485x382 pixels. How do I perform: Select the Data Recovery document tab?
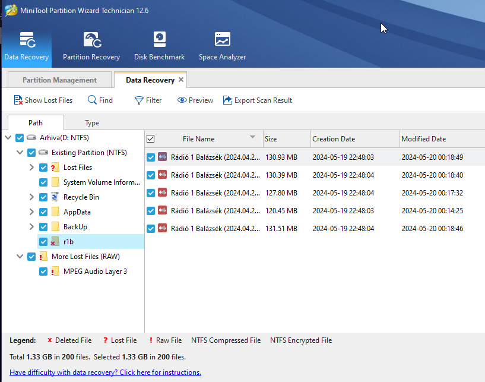(150, 80)
